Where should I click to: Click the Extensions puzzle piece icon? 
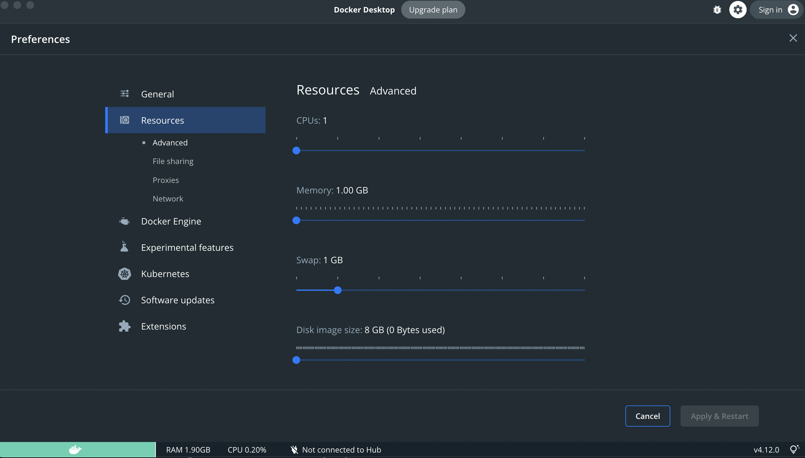pos(124,326)
